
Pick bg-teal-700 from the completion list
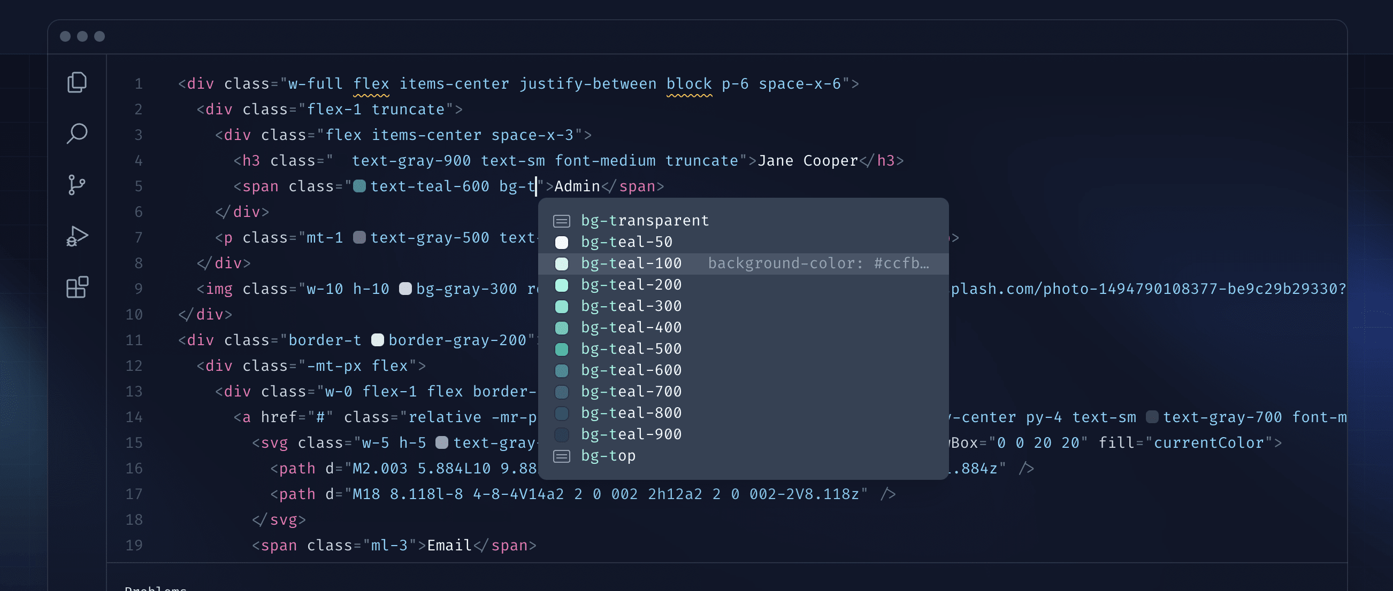tap(744, 392)
